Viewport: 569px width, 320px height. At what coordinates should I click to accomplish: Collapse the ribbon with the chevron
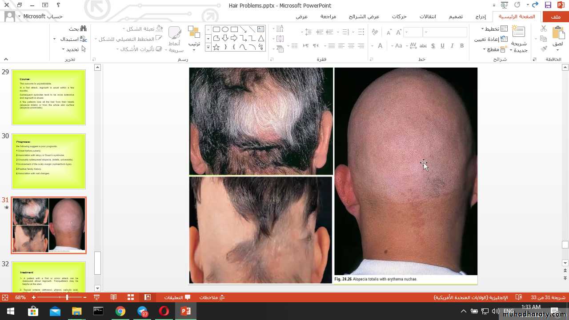tap(6, 59)
